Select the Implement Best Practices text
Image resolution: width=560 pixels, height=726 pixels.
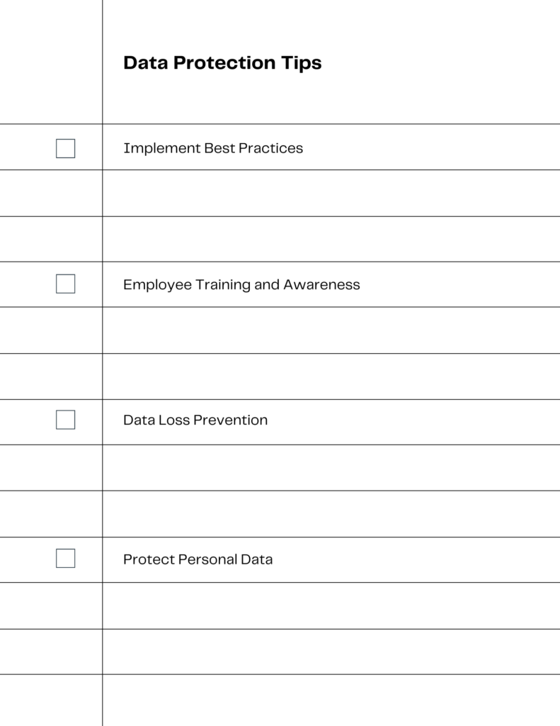pos(213,148)
